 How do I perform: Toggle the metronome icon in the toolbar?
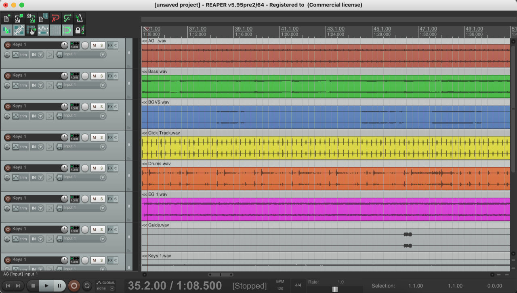80,18
